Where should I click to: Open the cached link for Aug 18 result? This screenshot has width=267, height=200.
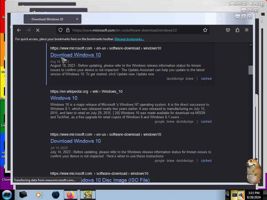pyautogui.click(x=206, y=79)
